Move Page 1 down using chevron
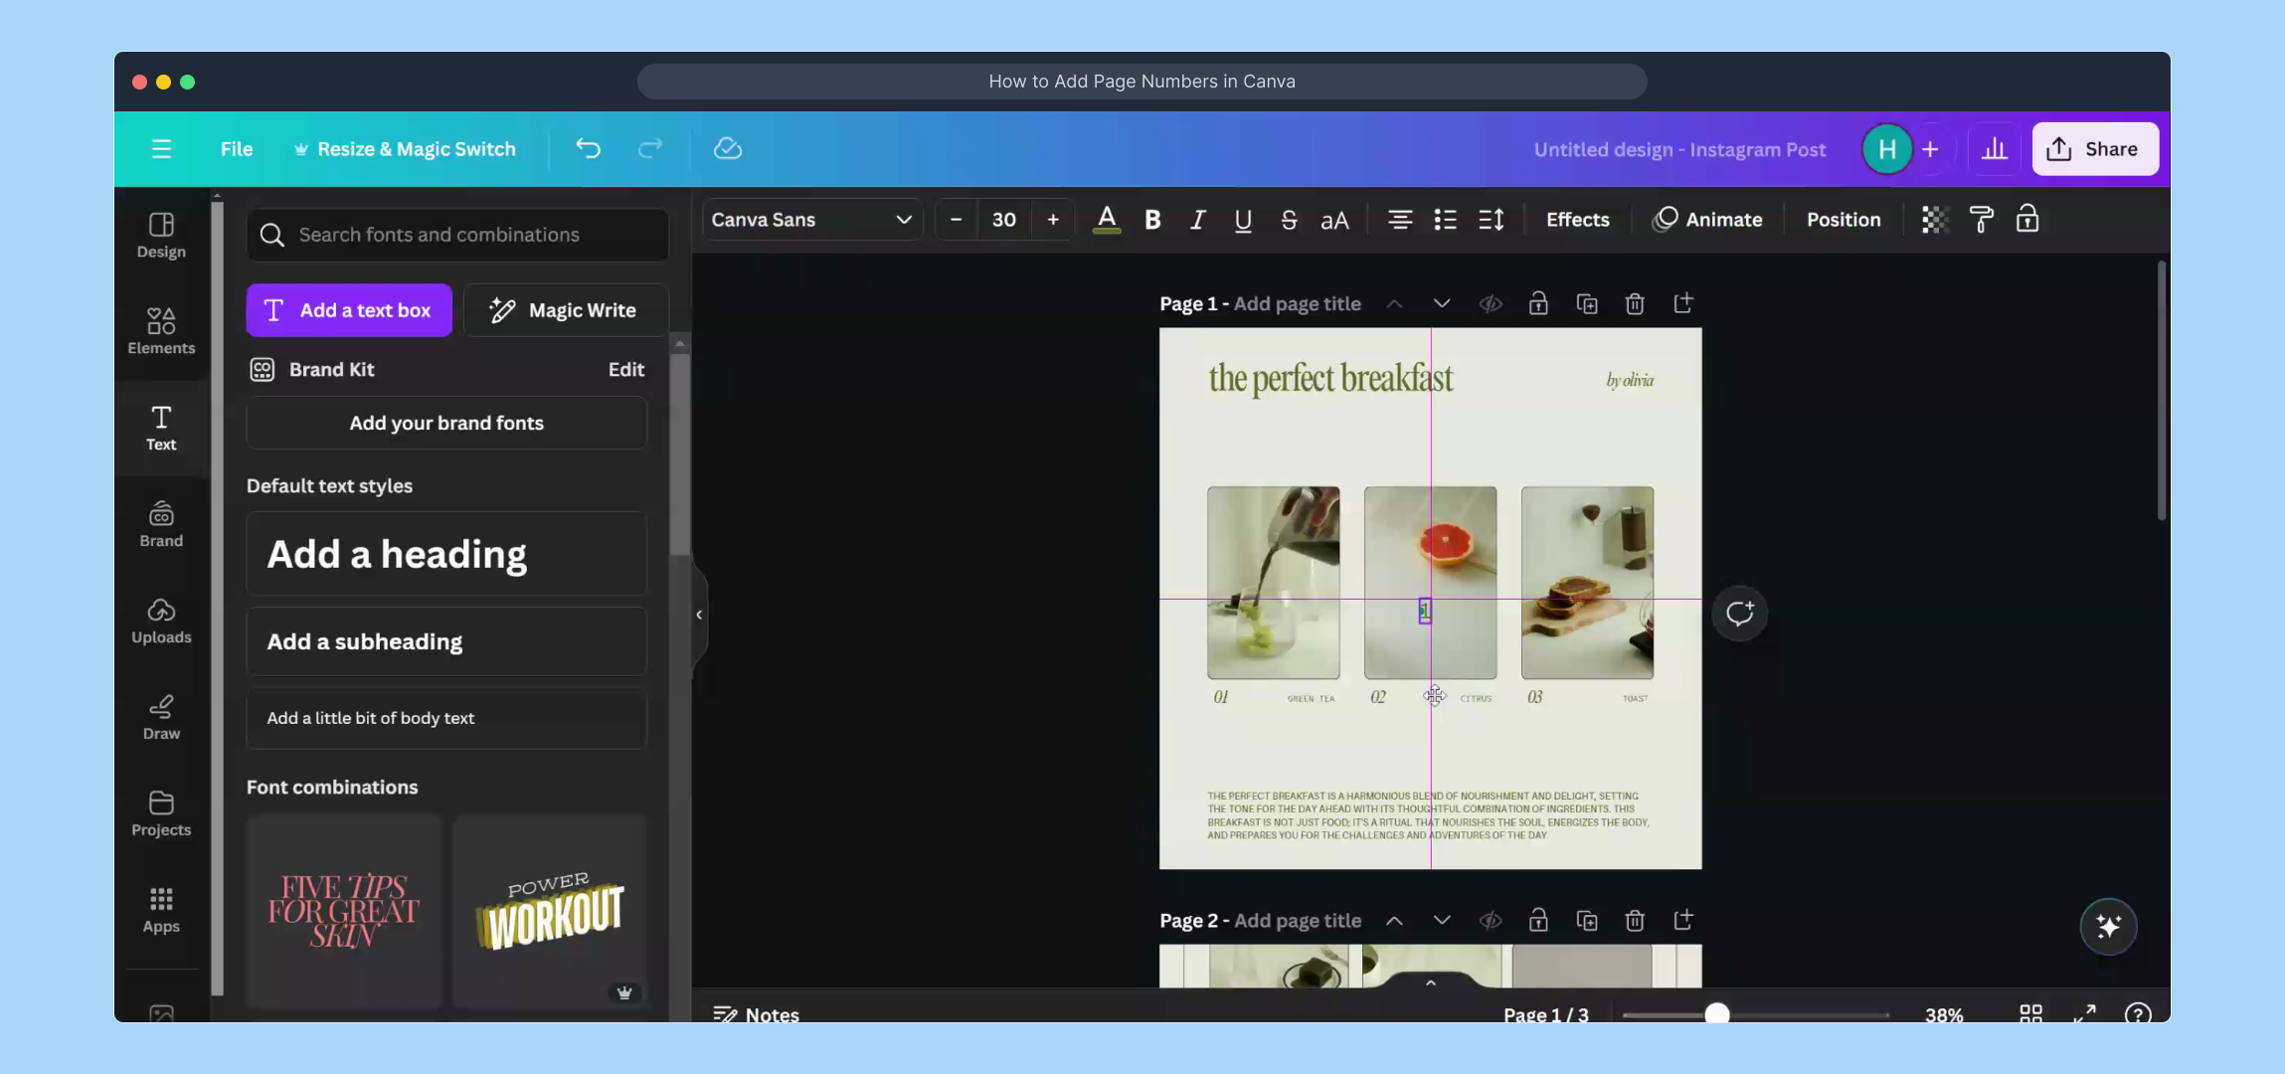Viewport: 2285px width, 1074px height. pyautogui.click(x=1442, y=304)
